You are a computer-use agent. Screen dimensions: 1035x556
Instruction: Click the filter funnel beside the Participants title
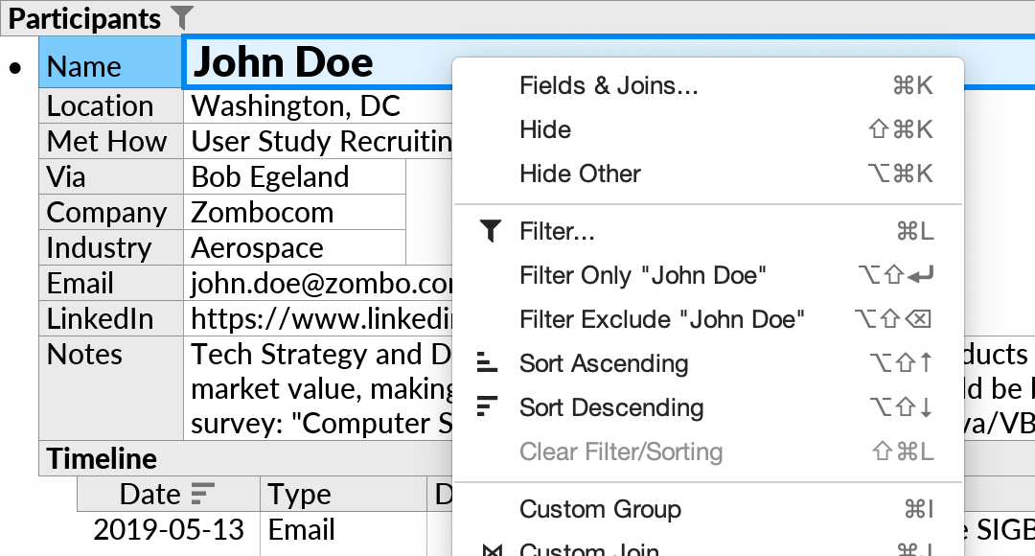[180, 17]
